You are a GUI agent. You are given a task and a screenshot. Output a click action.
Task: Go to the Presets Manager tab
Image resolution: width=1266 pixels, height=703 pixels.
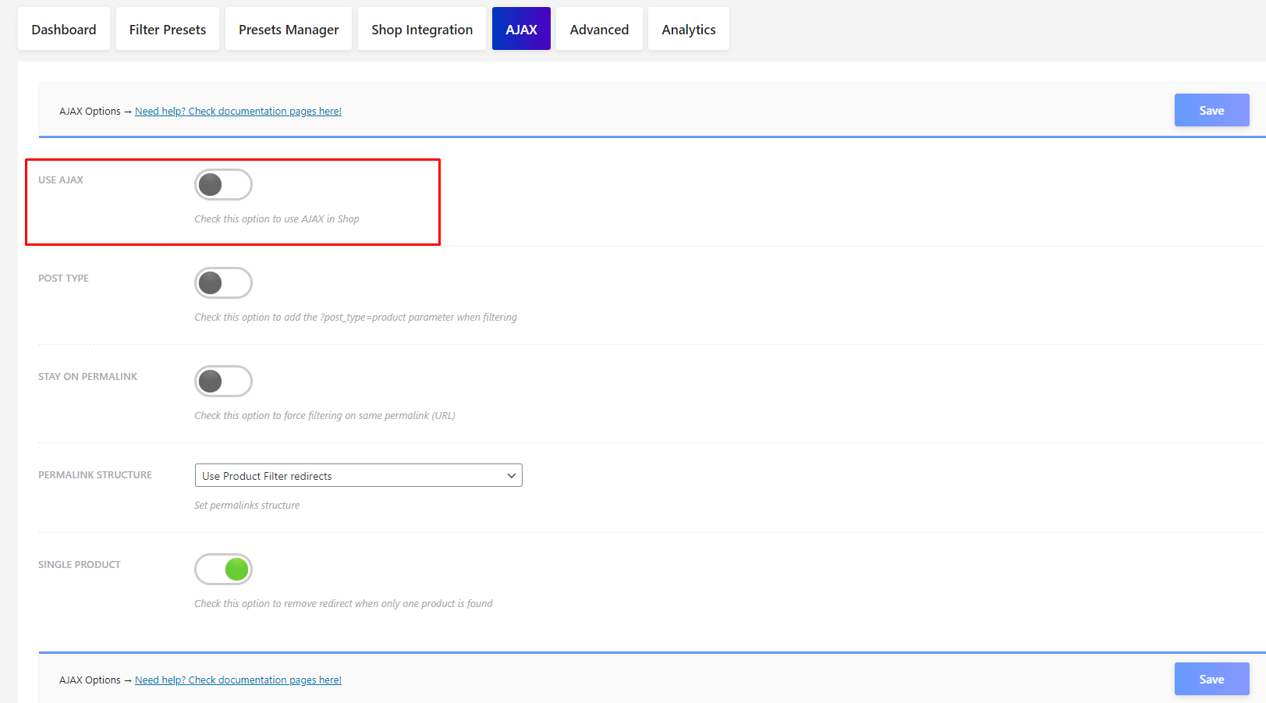289,29
